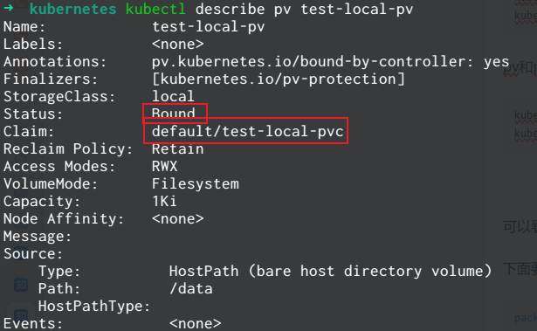The image size is (537, 331).
Task: Click the kubernetes directory name in prompt
Action: [73, 10]
